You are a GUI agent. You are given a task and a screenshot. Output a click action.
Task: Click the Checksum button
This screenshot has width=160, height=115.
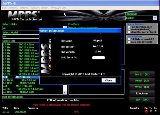[142, 93]
